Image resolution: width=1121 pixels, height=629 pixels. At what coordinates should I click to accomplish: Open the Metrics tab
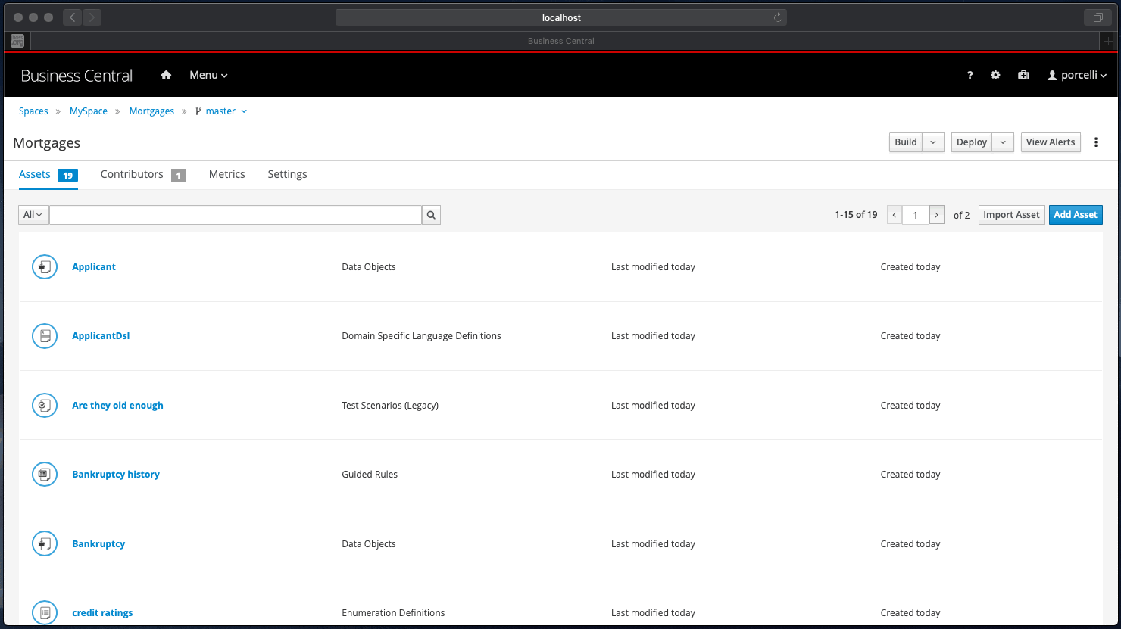point(226,174)
